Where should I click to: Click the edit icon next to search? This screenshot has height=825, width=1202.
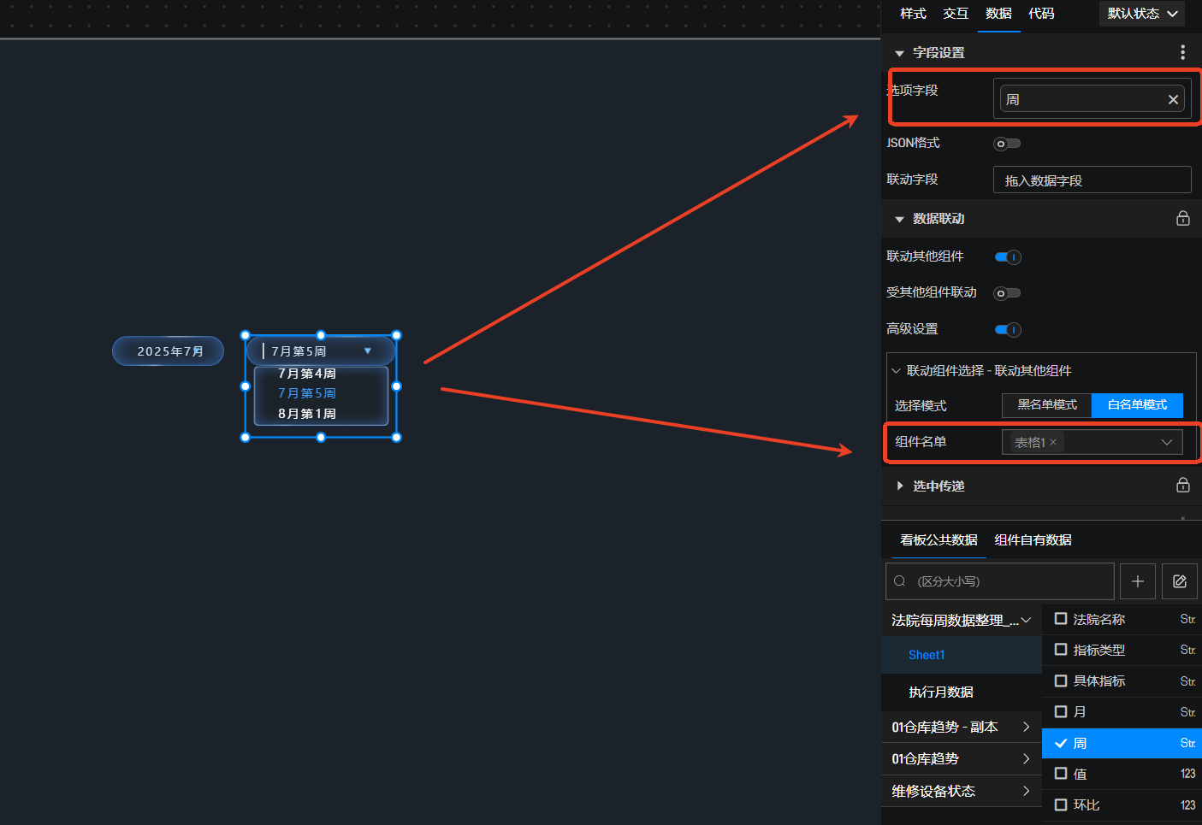(1179, 581)
